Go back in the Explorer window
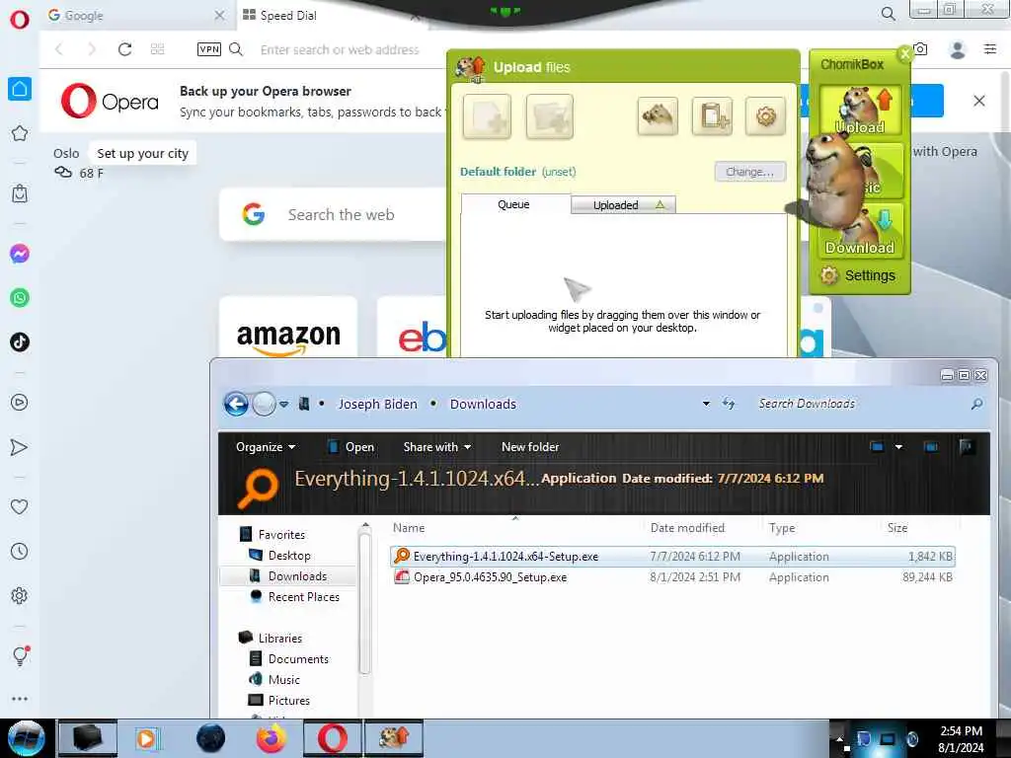The width and height of the screenshot is (1011, 758). click(236, 404)
